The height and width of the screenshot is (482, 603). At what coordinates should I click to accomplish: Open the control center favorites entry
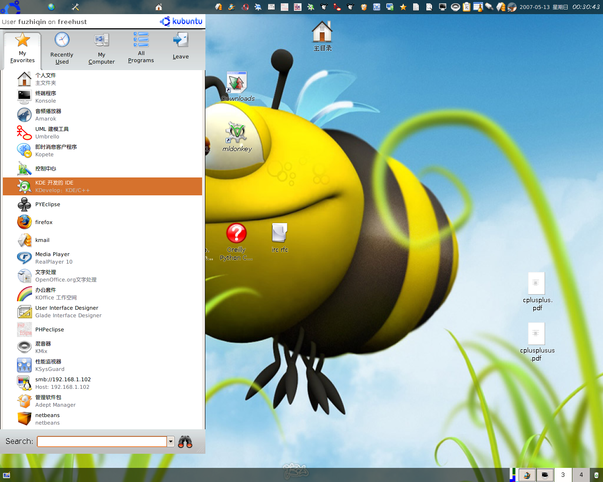(x=103, y=169)
